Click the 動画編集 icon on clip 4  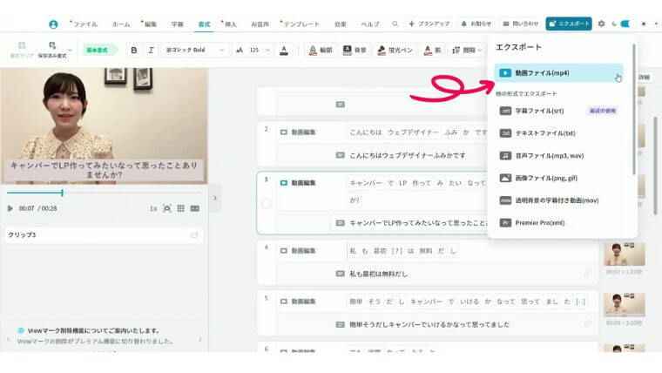284,251
